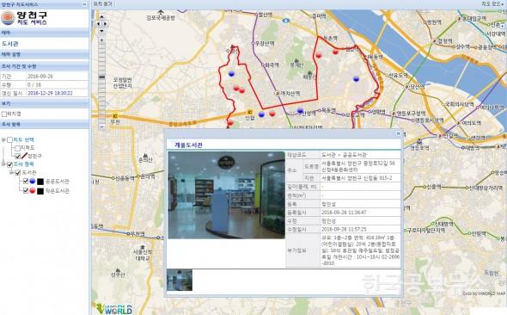Collapse the 지도 선택 tree node
Image resolution: width=507 pixels, height=315 pixels.
pyautogui.click(x=3, y=139)
